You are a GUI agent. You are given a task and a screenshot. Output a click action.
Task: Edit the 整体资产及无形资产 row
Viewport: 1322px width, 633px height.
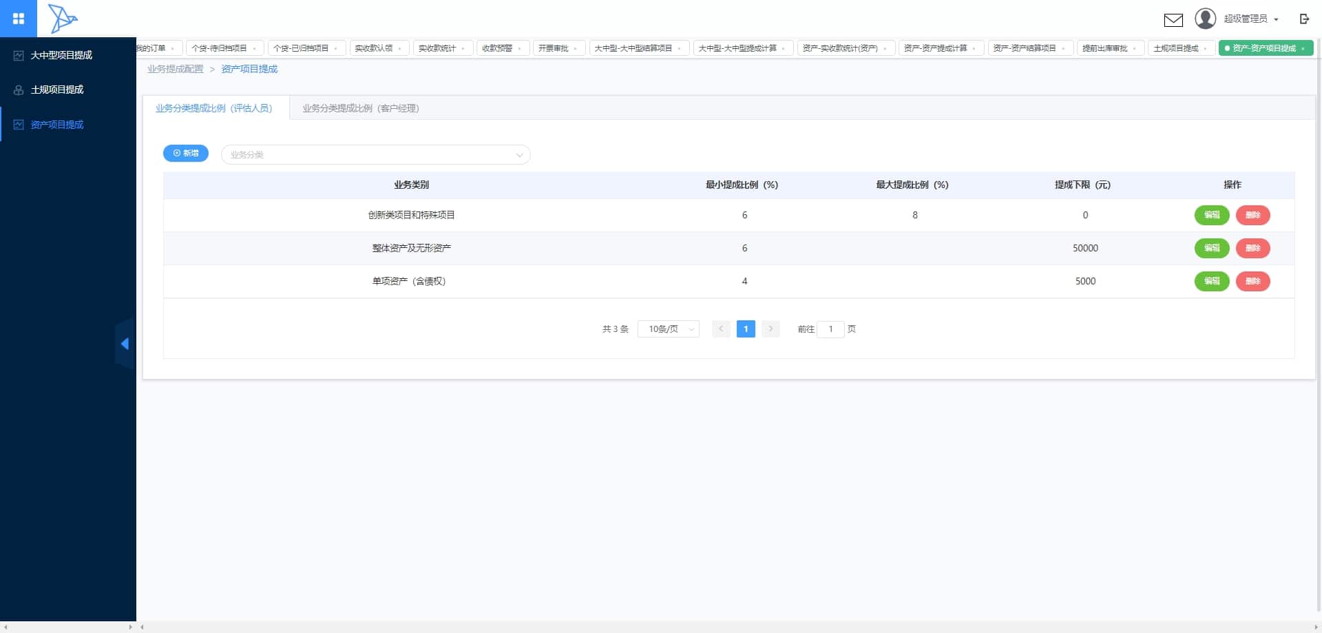(1212, 248)
